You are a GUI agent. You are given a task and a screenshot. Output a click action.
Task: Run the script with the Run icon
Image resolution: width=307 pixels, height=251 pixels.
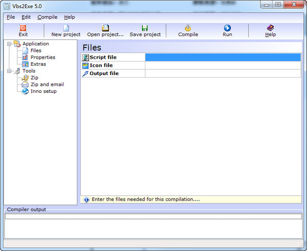(x=227, y=28)
